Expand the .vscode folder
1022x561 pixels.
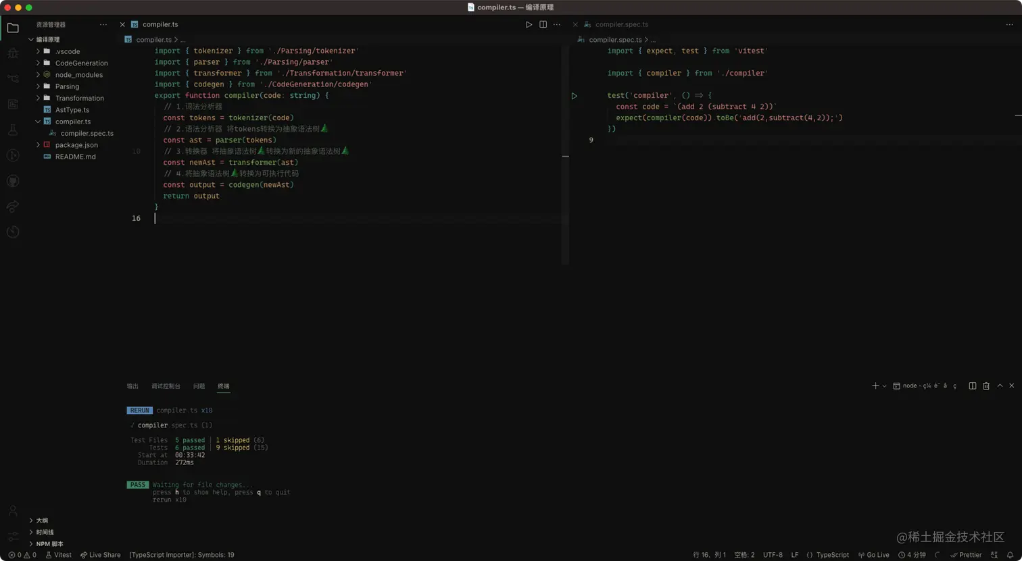click(x=39, y=51)
